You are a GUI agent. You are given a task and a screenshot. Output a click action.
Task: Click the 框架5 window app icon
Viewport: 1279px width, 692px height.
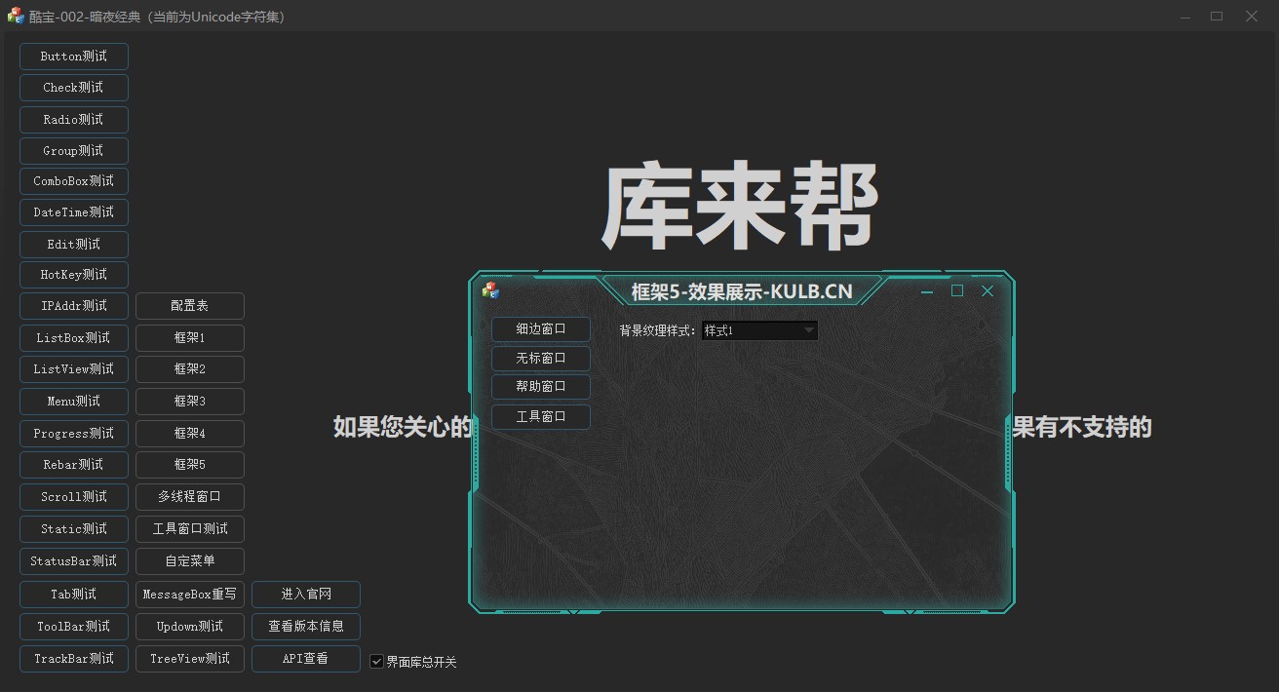coord(490,290)
